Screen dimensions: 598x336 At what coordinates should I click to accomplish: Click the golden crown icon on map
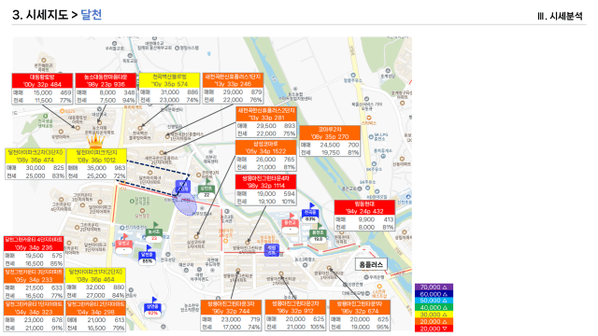(x=95, y=141)
